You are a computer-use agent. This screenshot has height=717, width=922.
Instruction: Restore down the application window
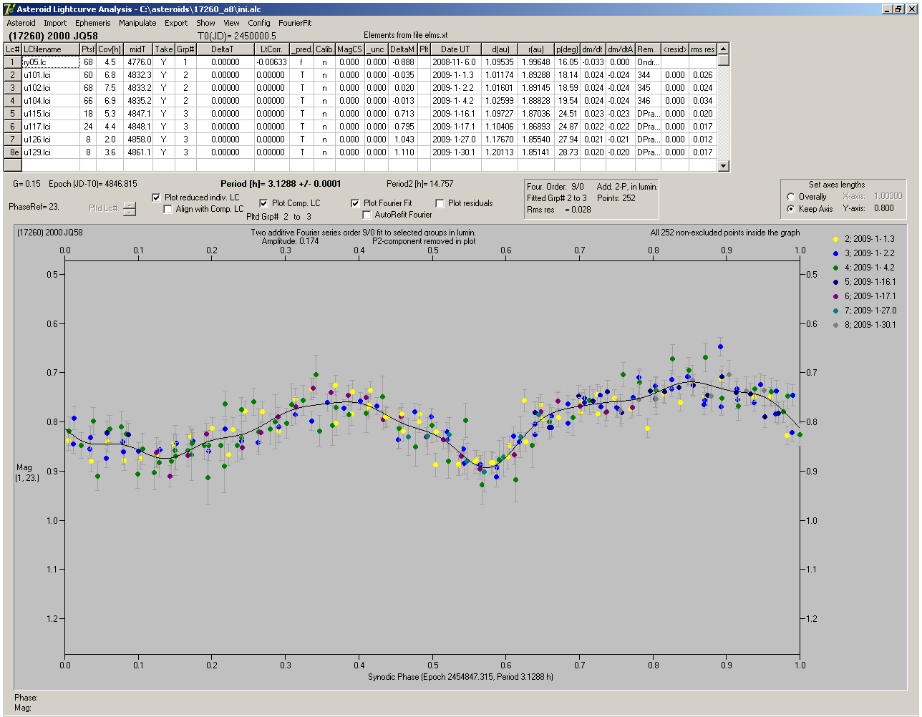coord(899,9)
